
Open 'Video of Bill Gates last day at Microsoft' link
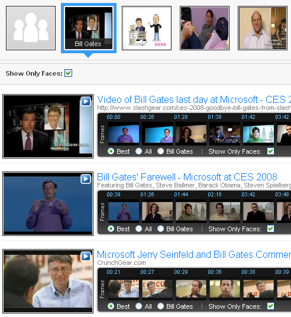[194, 100]
